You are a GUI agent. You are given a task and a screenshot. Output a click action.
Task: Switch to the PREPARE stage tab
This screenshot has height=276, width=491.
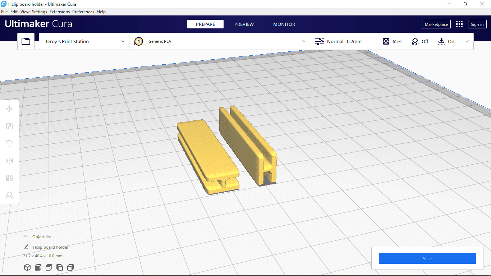pyautogui.click(x=205, y=24)
